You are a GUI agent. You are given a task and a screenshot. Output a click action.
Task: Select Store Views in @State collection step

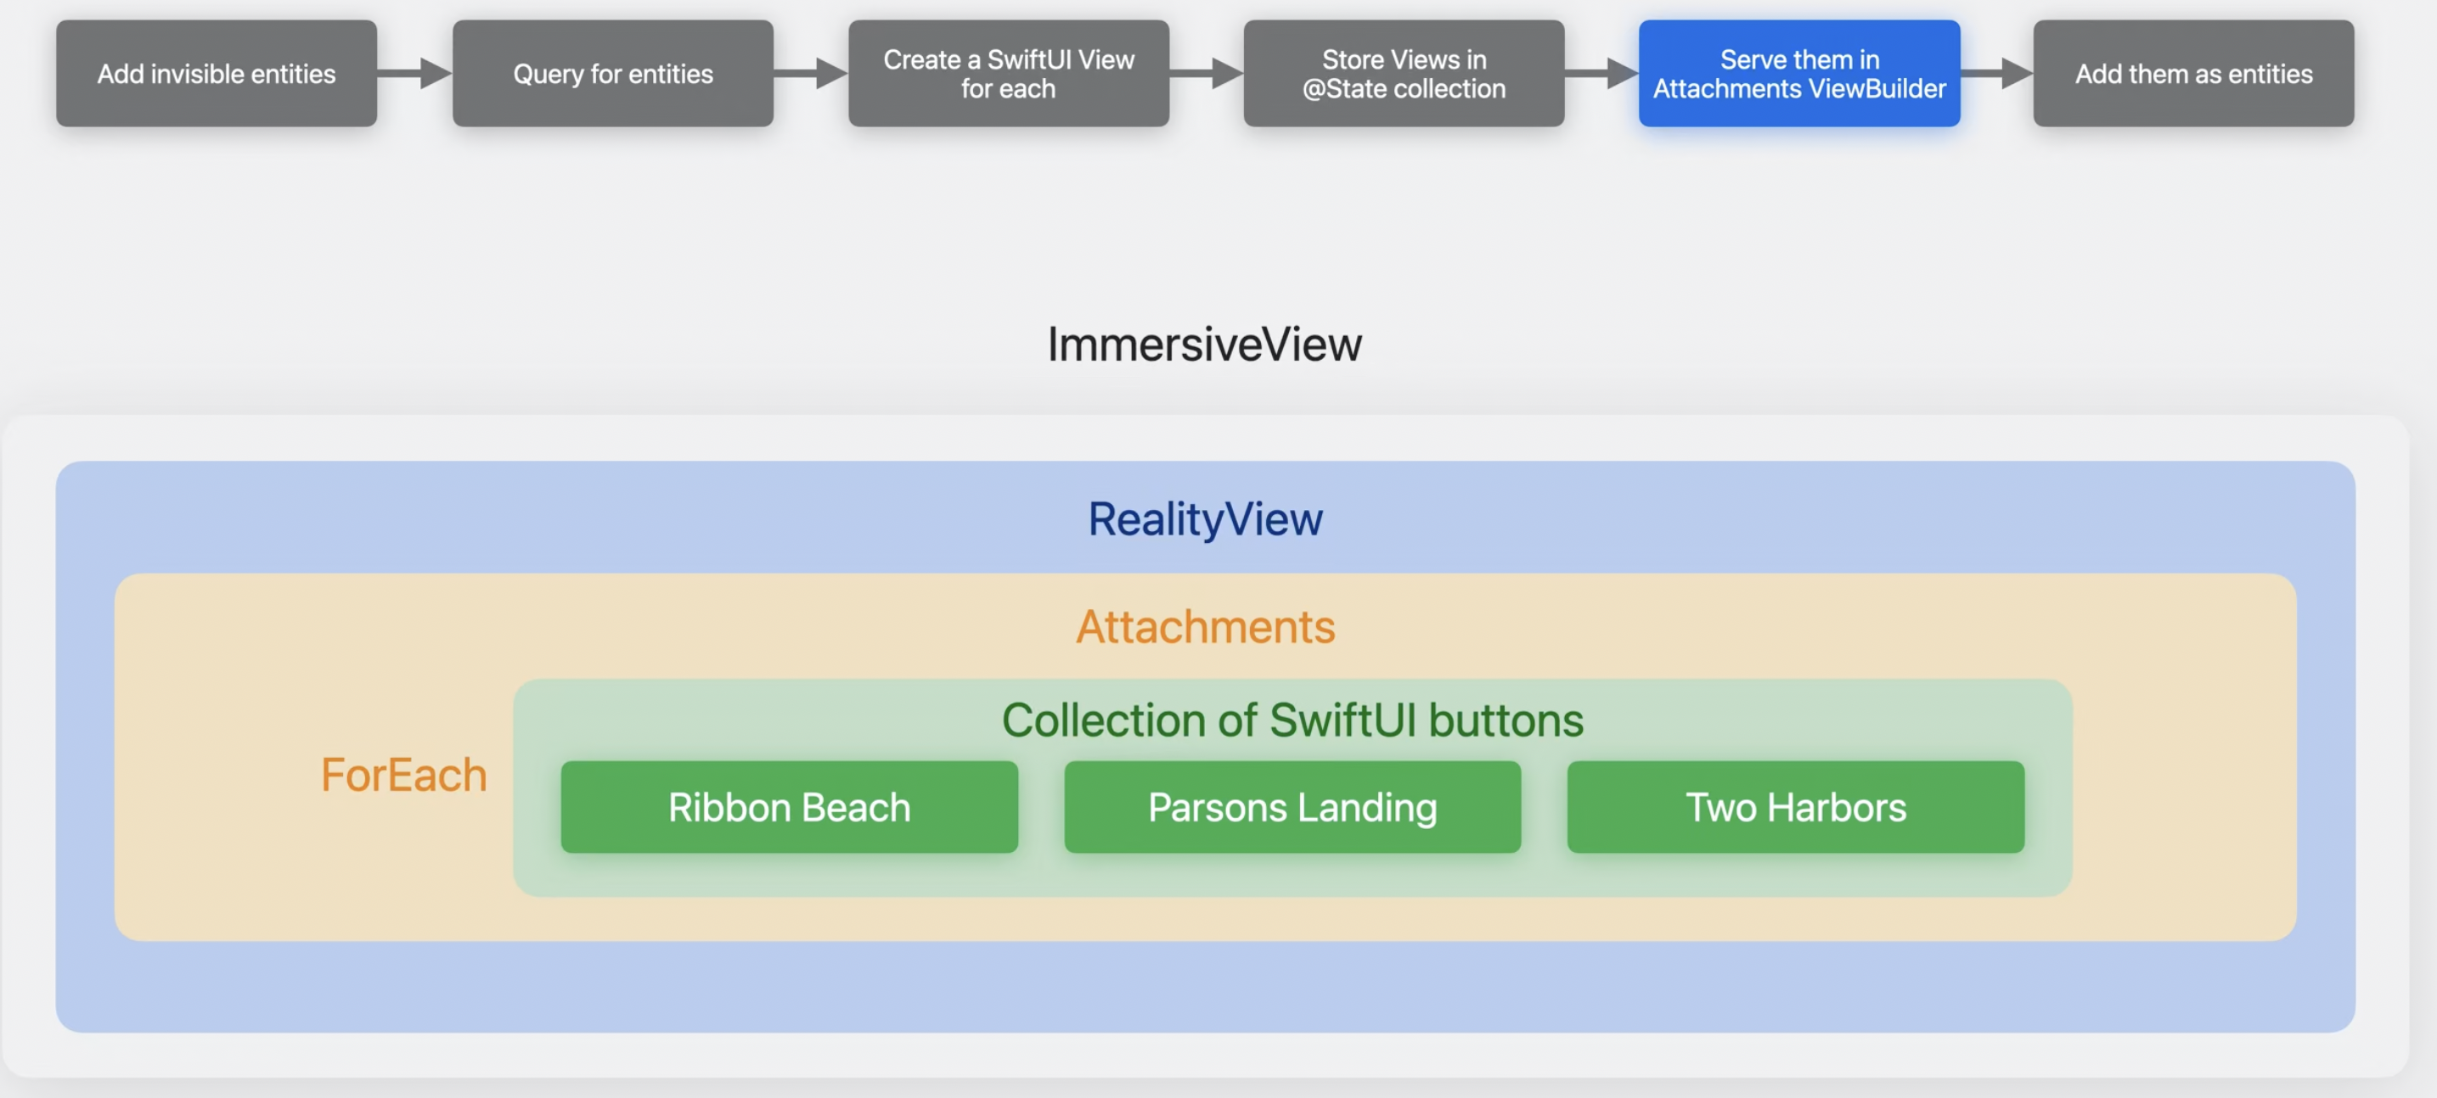click(x=1403, y=74)
